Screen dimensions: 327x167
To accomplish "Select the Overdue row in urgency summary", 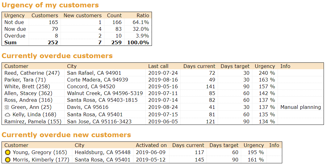I will [77, 36].
